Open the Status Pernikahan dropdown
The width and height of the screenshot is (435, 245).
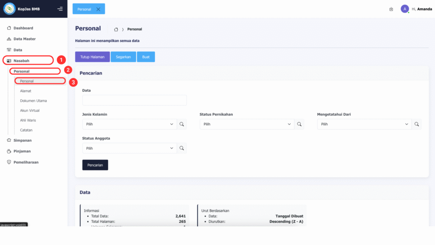click(247, 124)
